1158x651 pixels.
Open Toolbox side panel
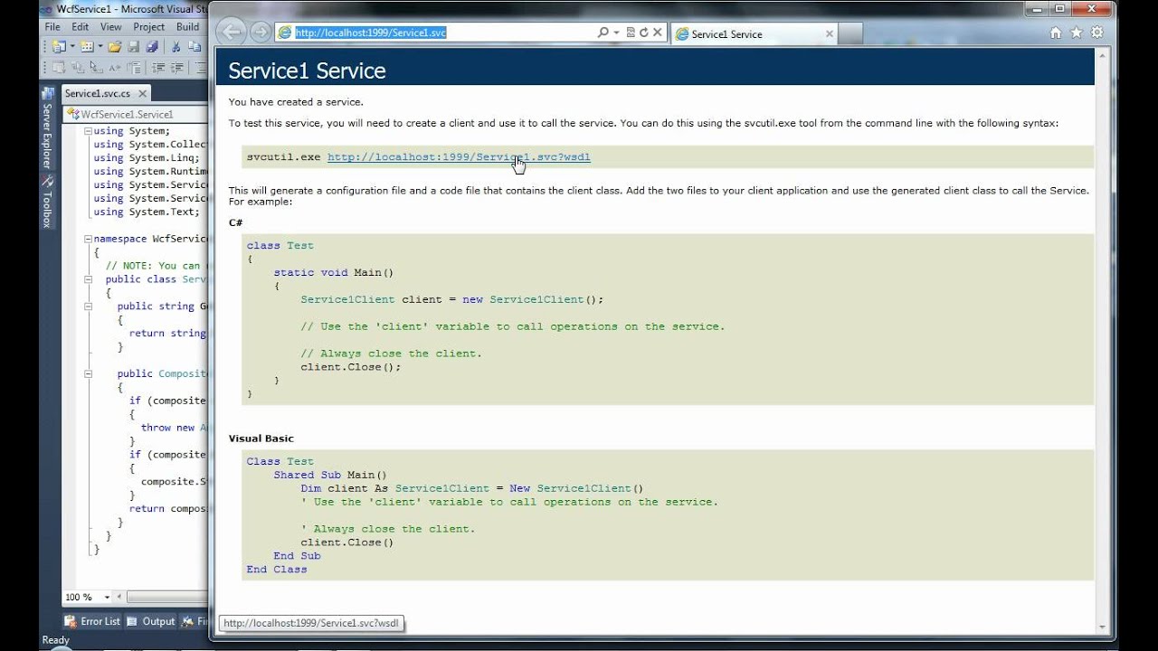[x=47, y=203]
